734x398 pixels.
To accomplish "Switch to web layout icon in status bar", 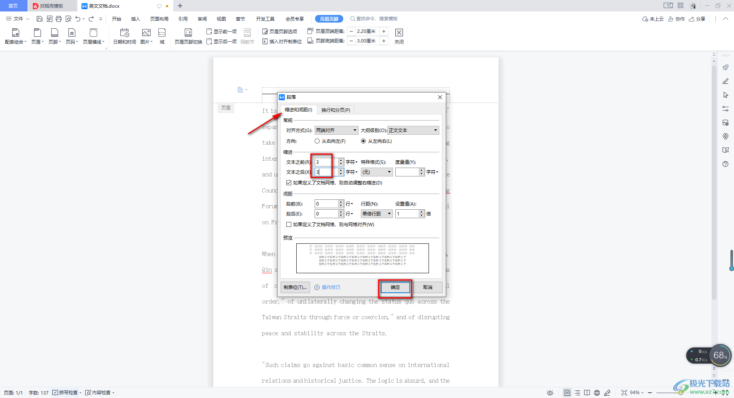I will pyautogui.click(x=597, y=393).
